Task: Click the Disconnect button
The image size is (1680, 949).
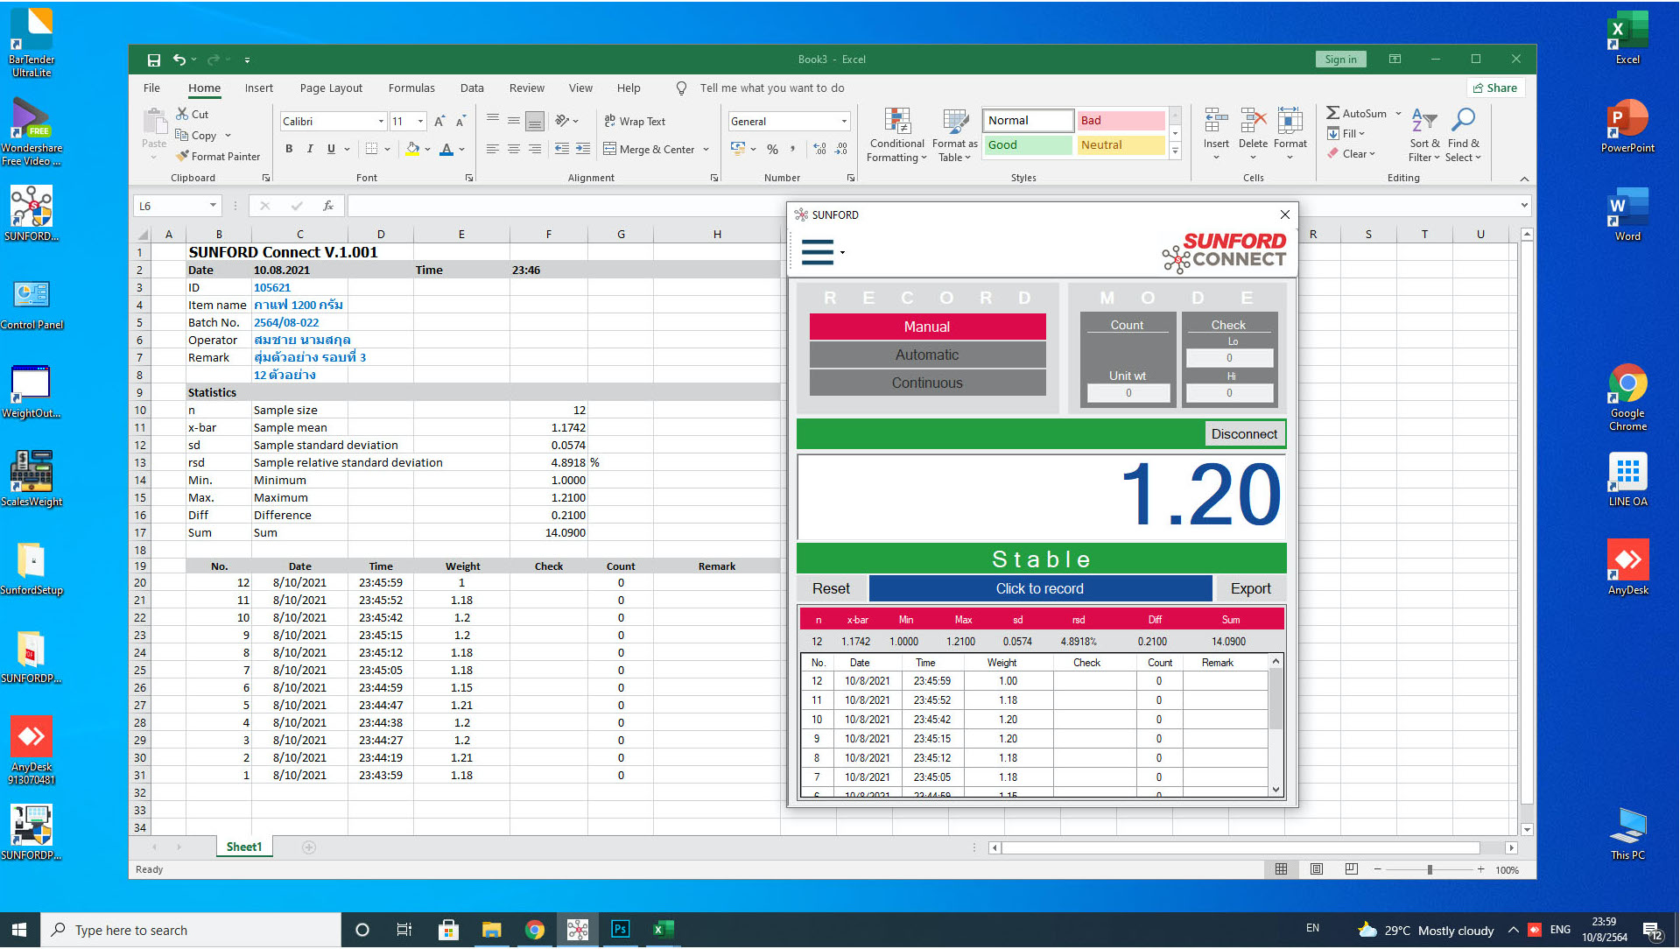Action: point(1243,434)
